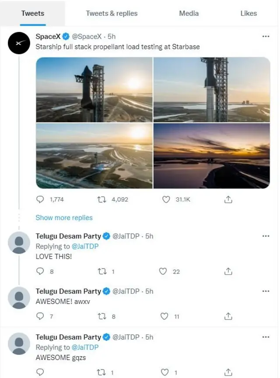
Task: Retweet the SpaceX Starship tweet
Action: coord(101,199)
